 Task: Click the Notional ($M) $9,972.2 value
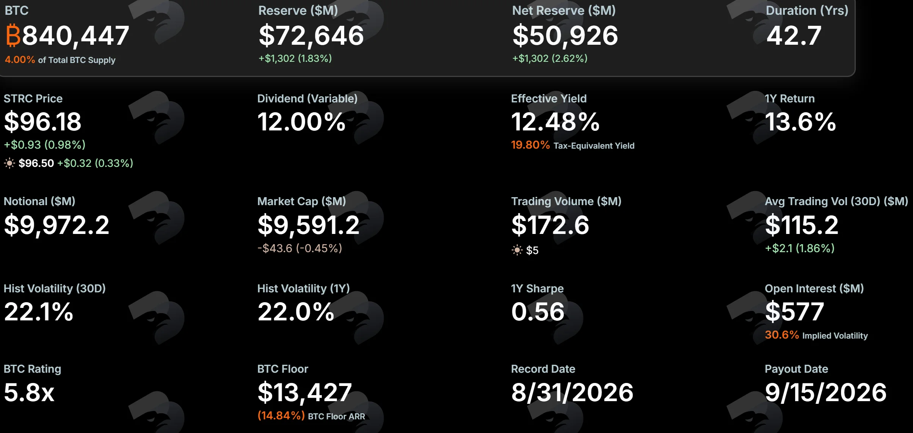coord(56,225)
